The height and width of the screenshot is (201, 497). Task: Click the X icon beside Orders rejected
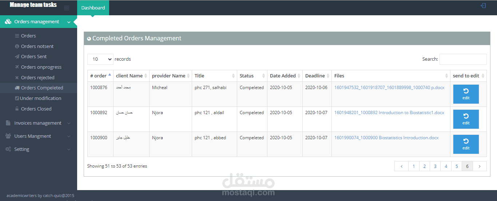[x=17, y=77]
